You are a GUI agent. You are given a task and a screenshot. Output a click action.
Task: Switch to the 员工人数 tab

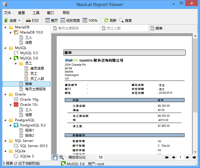click(124, 28)
